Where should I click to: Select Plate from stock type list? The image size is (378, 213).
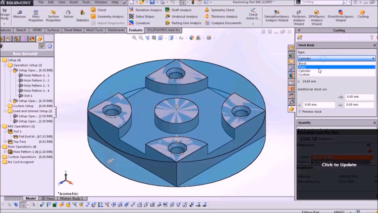pos(336,67)
